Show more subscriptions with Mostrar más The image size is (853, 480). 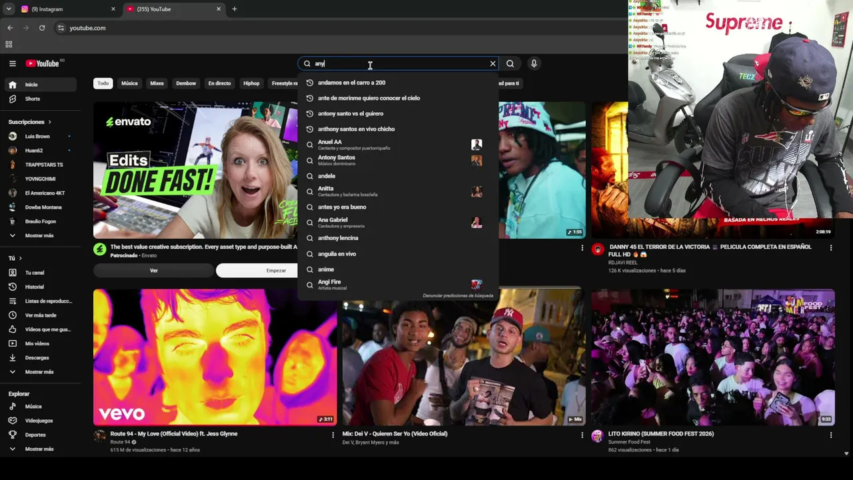tap(41, 235)
